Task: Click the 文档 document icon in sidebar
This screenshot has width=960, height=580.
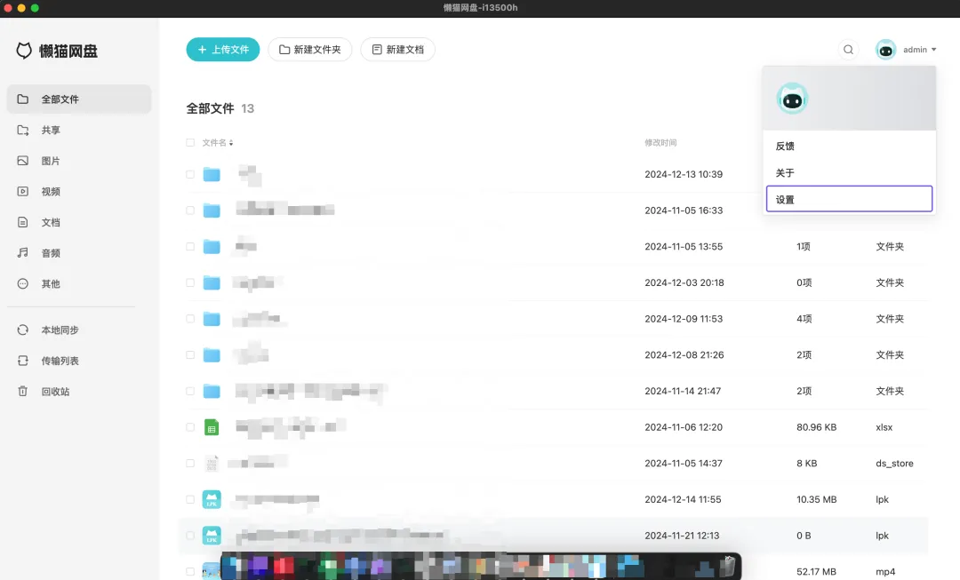Action: tap(22, 222)
